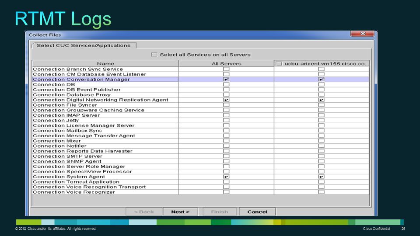Viewport: 420px width, 236px height.
Task: Select the Connection Message Transfer Agent row
Action: pyautogui.click(x=200, y=135)
